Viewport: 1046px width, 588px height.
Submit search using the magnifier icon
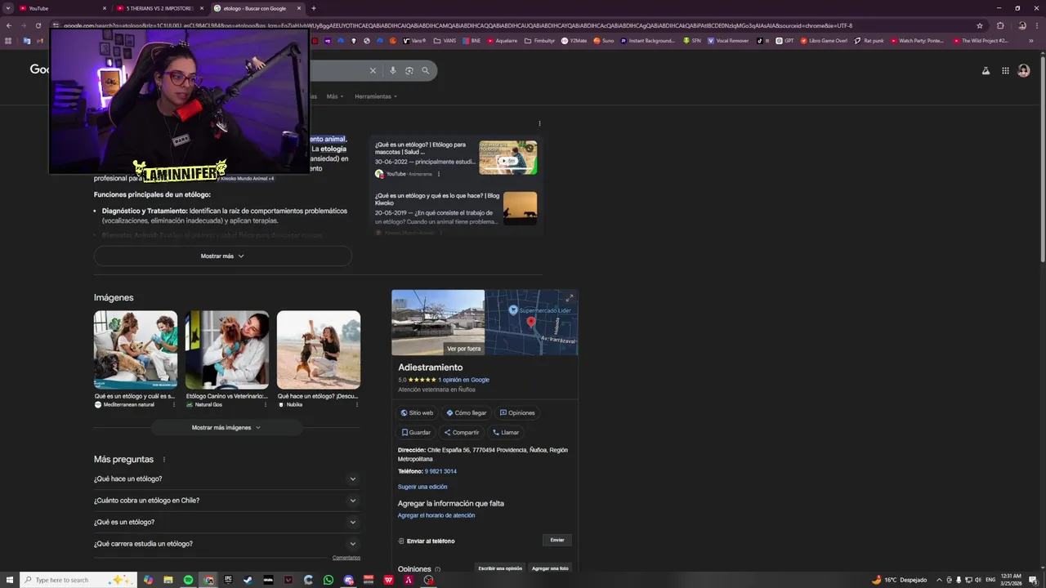tap(425, 70)
